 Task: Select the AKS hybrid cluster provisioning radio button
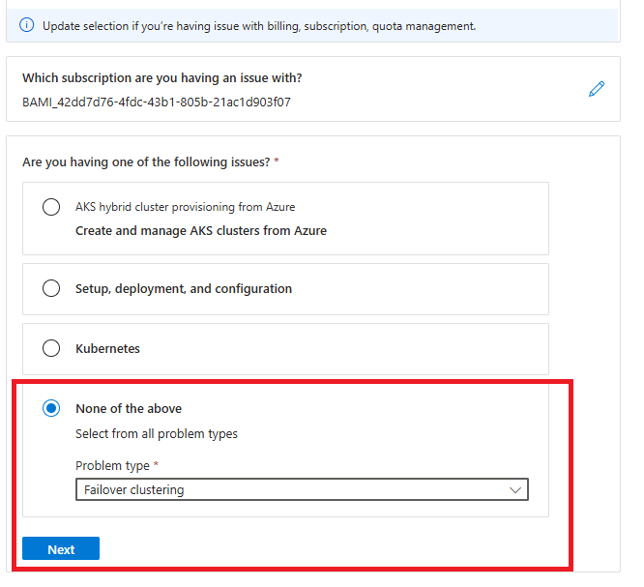point(51,207)
